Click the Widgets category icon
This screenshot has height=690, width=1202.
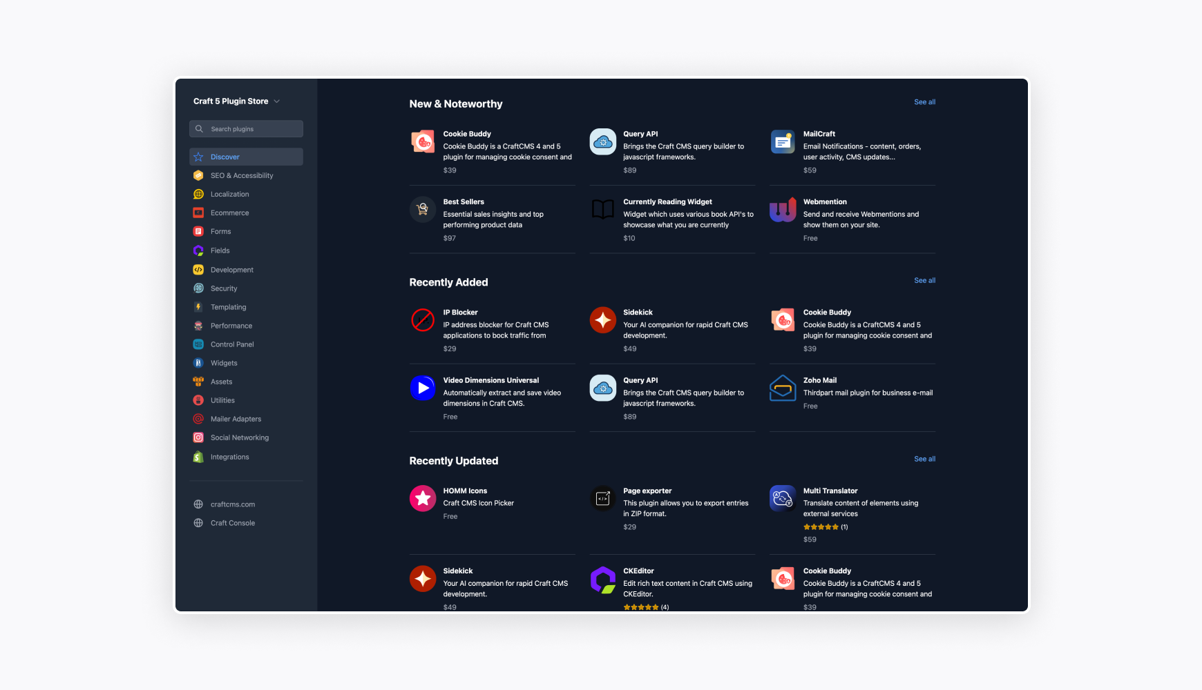pos(198,363)
